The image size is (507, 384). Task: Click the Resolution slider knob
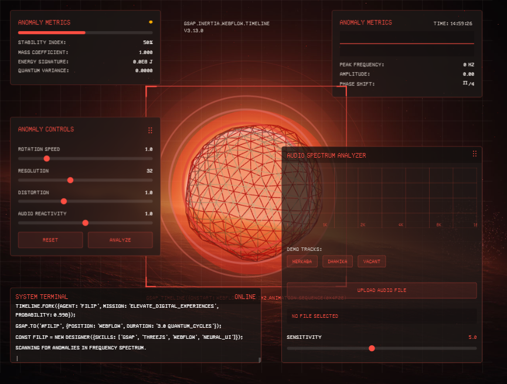click(70, 180)
